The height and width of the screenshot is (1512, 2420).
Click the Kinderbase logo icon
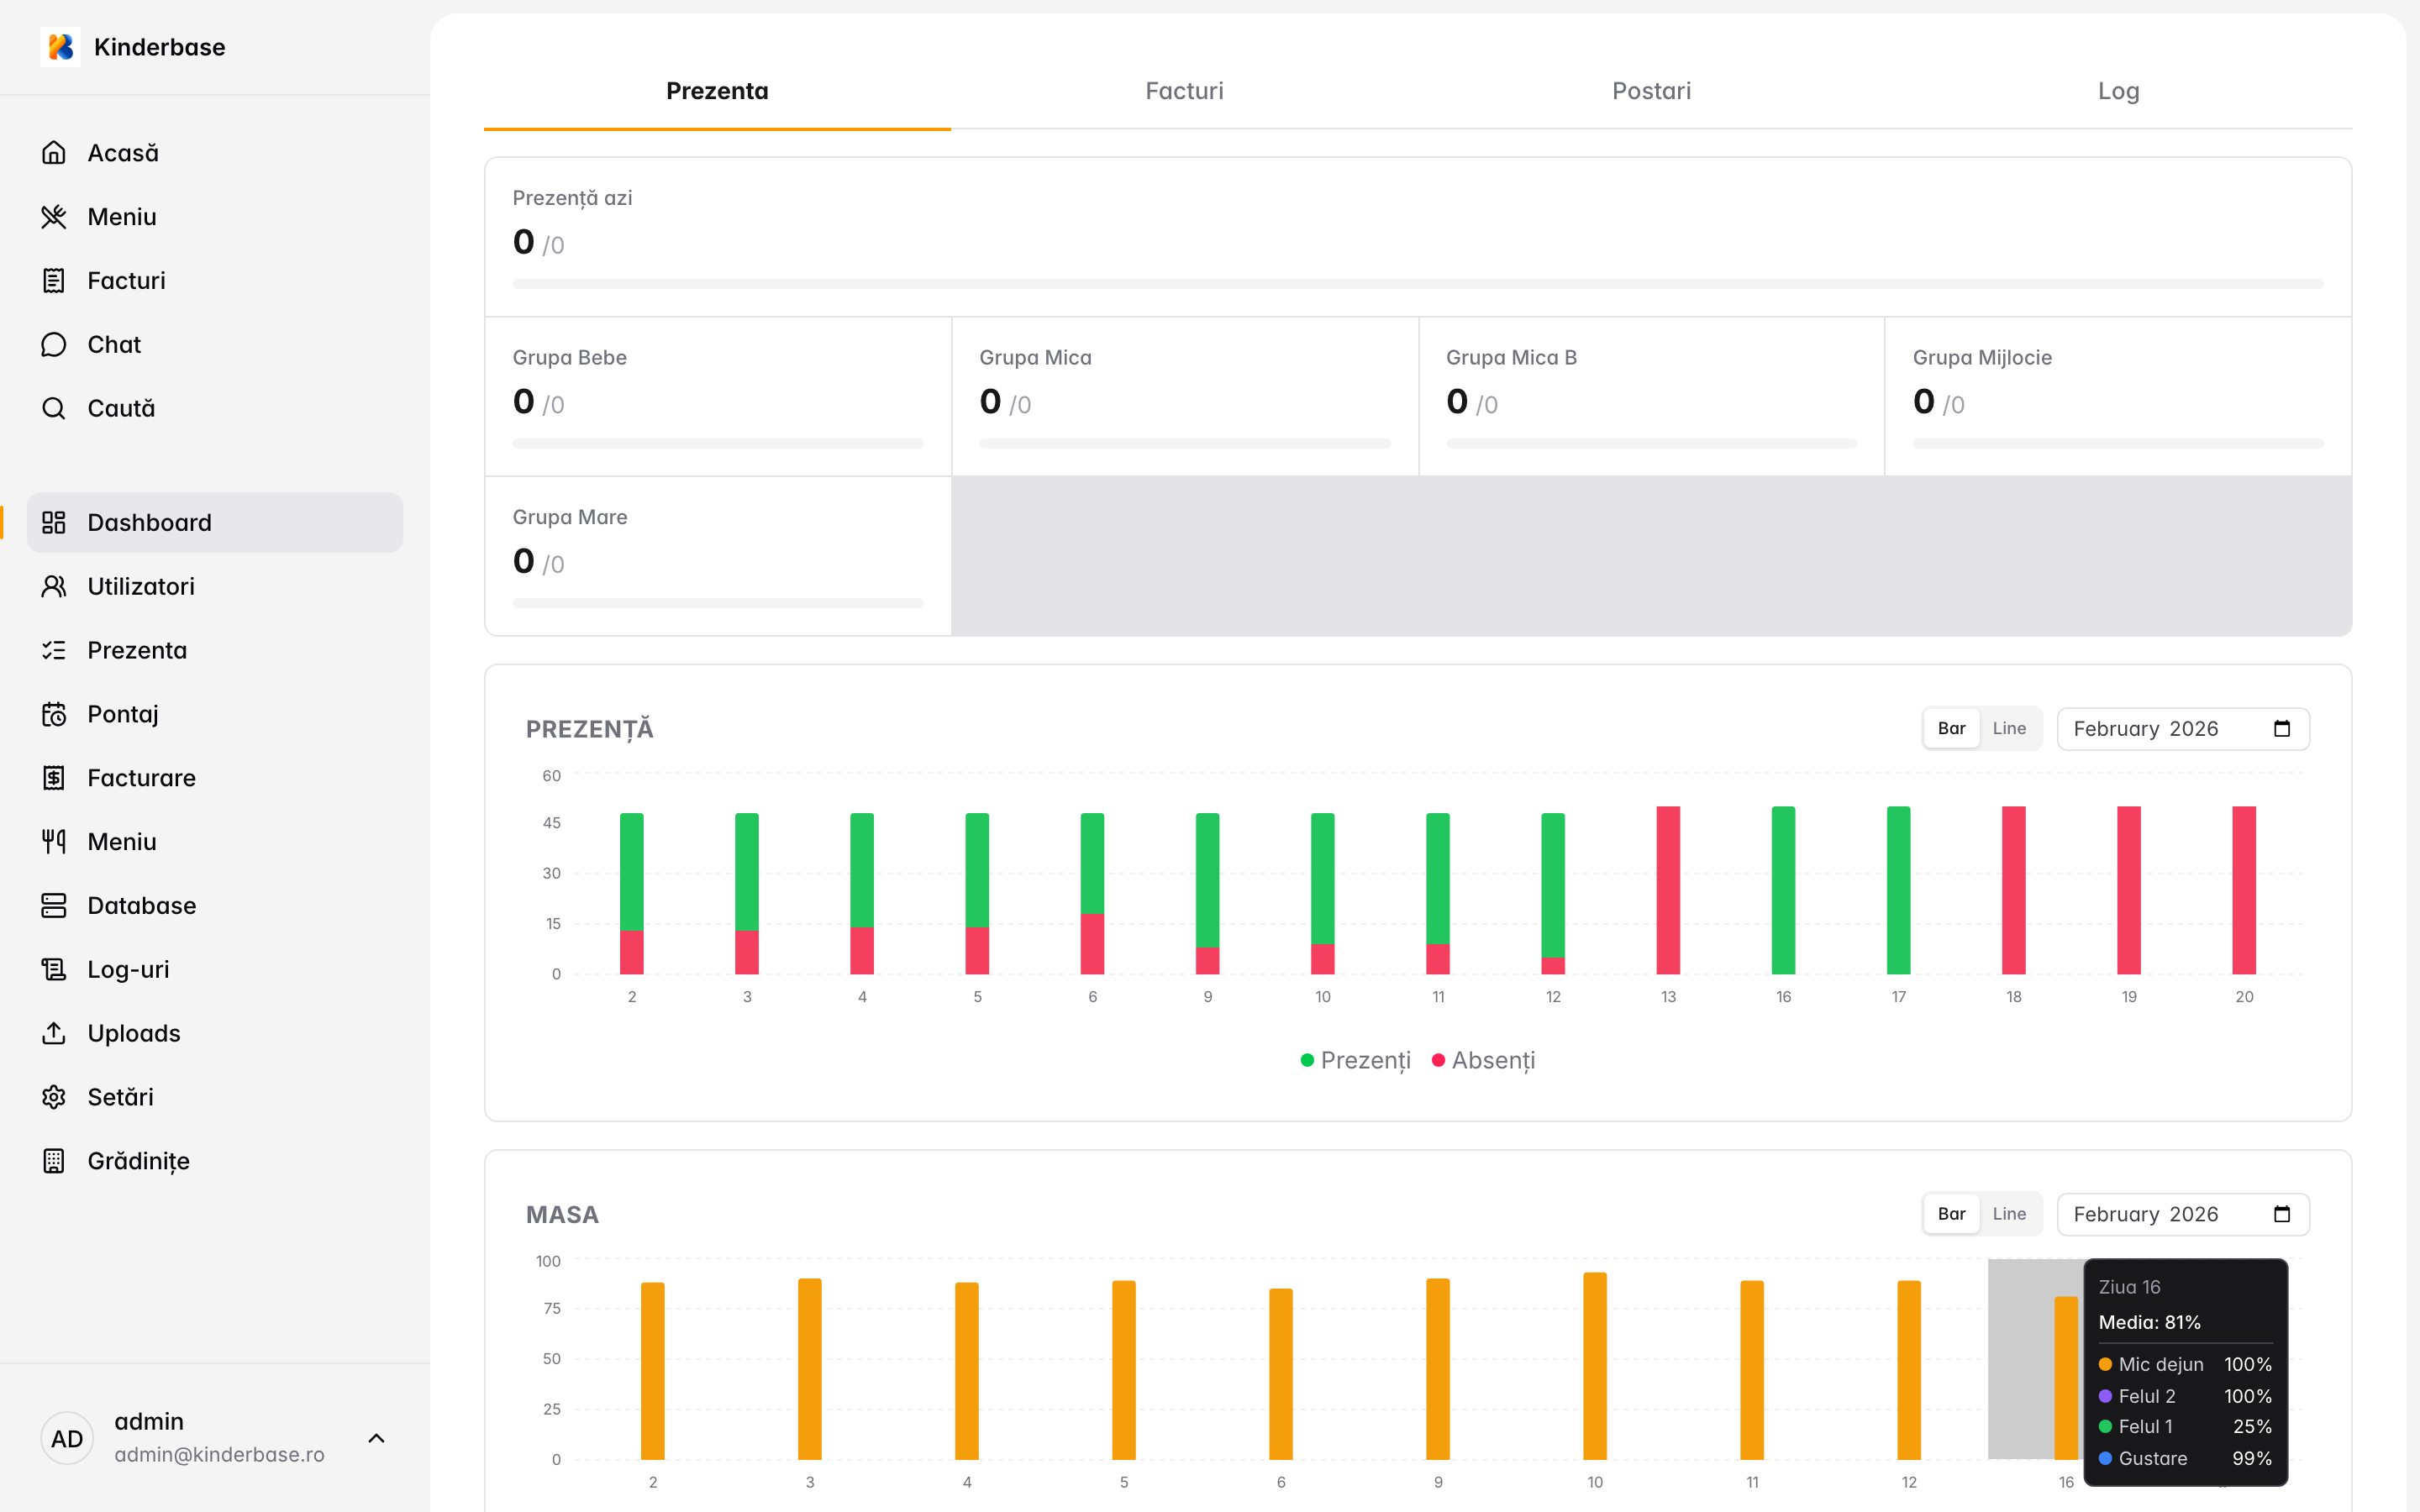coord(60,46)
